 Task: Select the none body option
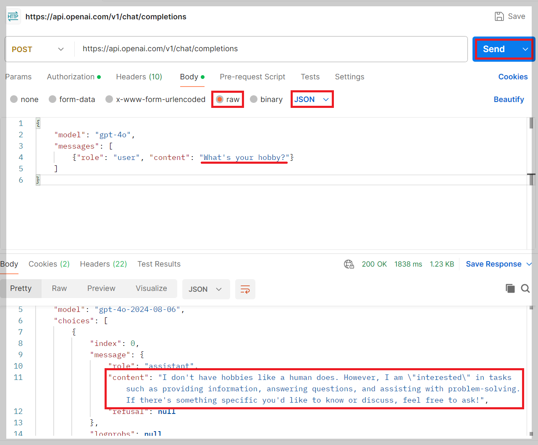pyautogui.click(x=14, y=99)
